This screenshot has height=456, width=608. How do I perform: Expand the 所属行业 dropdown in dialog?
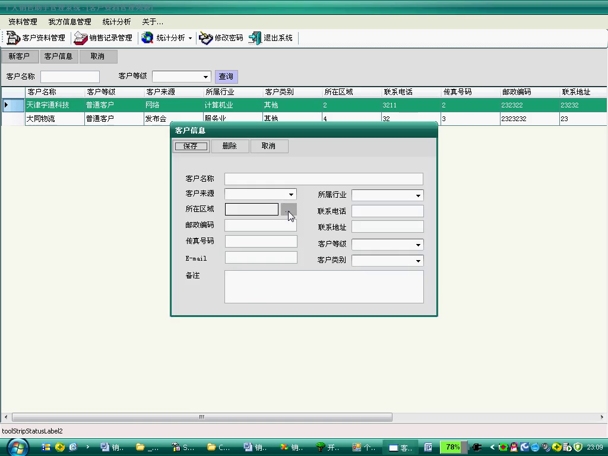[418, 195]
